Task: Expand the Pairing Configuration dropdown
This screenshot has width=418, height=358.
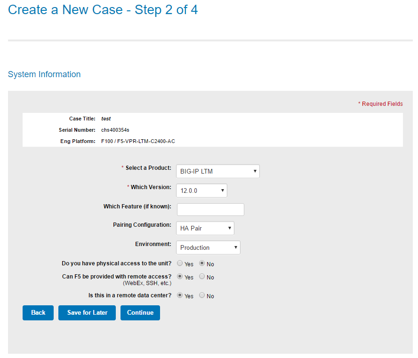Action: pyautogui.click(x=205, y=228)
